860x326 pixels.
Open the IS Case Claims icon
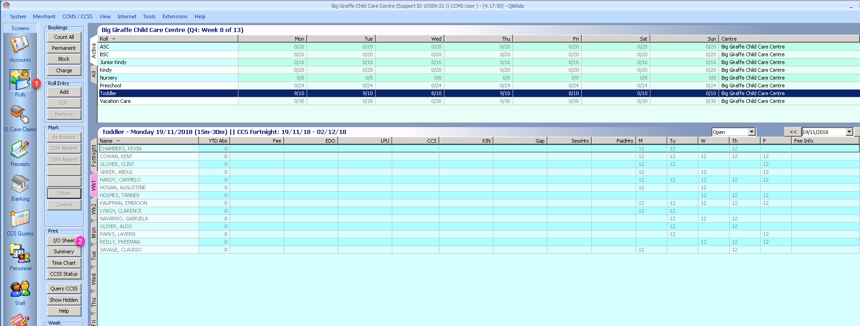point(20,114)
